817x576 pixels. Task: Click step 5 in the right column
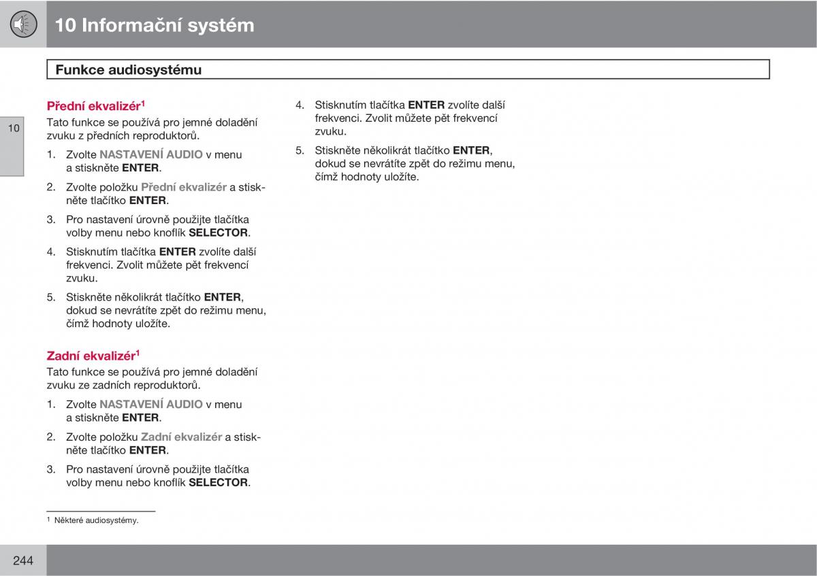(x=405, y=164)
